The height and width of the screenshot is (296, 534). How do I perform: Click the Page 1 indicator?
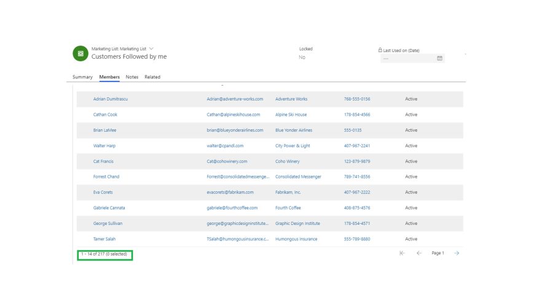[x=438, y=253]
